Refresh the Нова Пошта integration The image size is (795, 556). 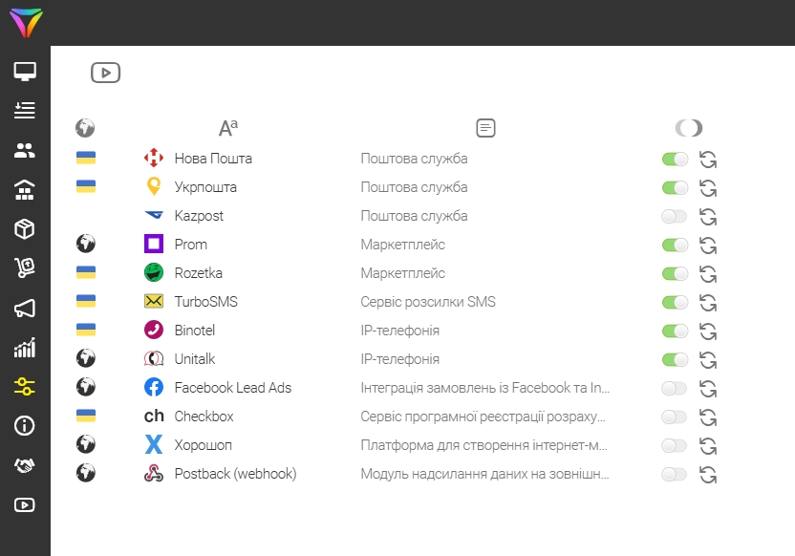click(x=708, y=160)
